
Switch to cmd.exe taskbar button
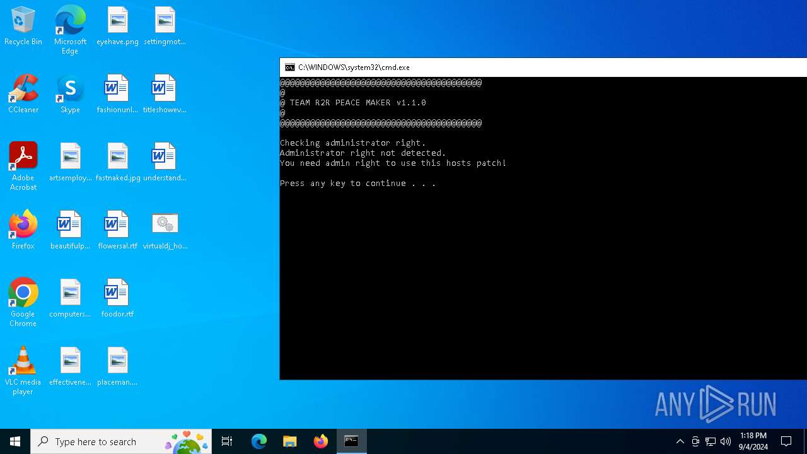click(x=352, y=441)
